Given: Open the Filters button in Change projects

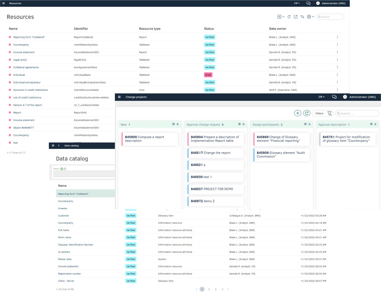Looking at the screenshot, I should click(x=323, y=113).
